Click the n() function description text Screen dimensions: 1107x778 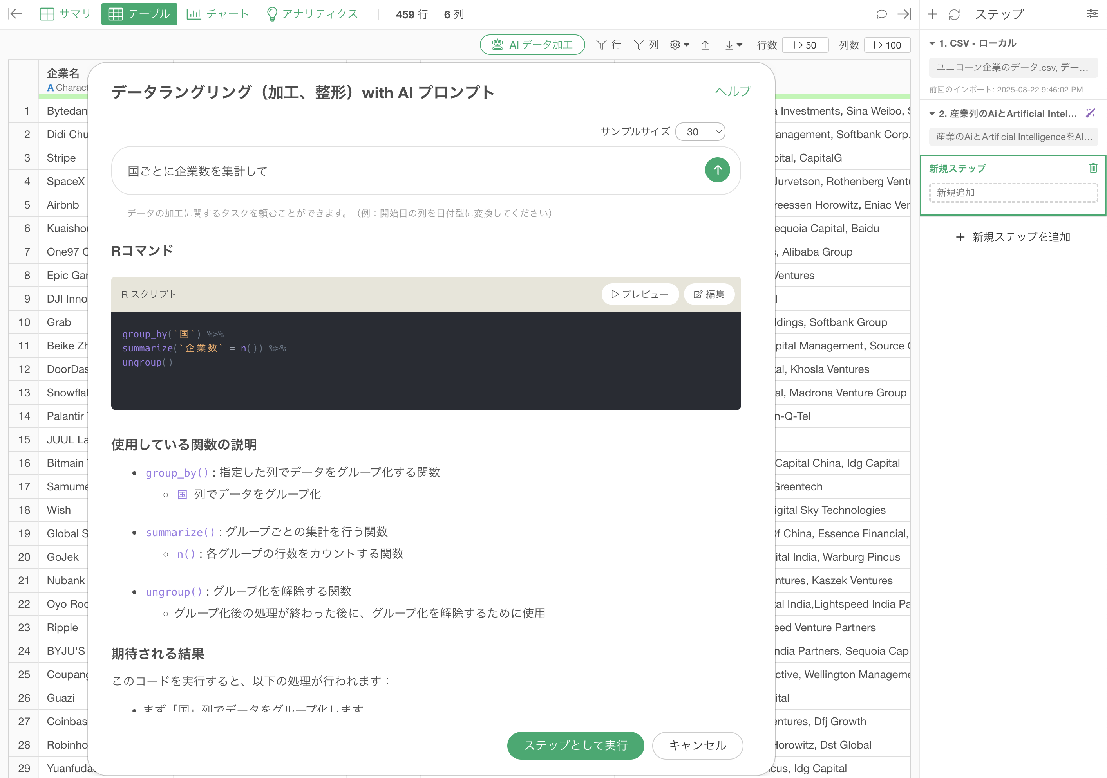click(x=290, y=554)
